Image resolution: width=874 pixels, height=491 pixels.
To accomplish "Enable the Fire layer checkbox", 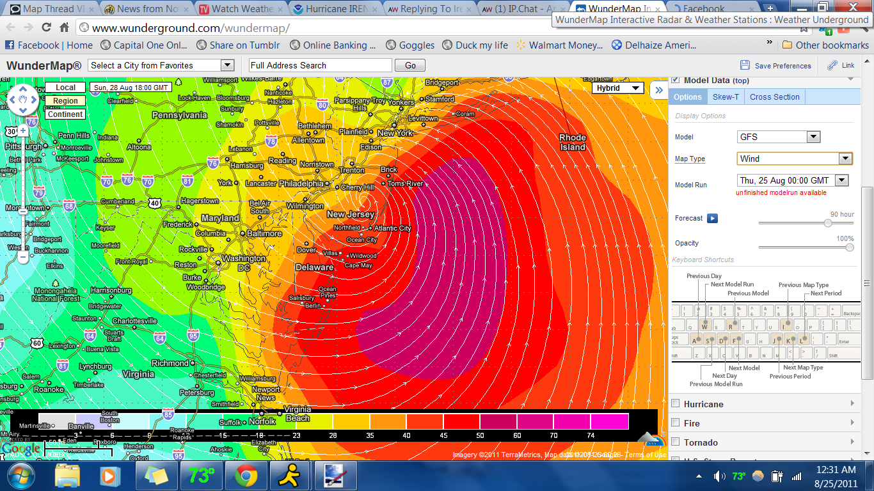I will (676, 423).
